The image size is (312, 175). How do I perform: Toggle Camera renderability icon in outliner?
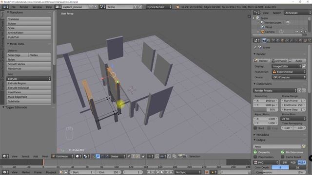[306, 32]
